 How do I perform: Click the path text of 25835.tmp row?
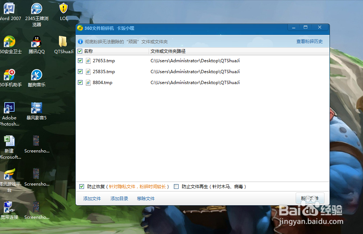[x=195, y=72]
